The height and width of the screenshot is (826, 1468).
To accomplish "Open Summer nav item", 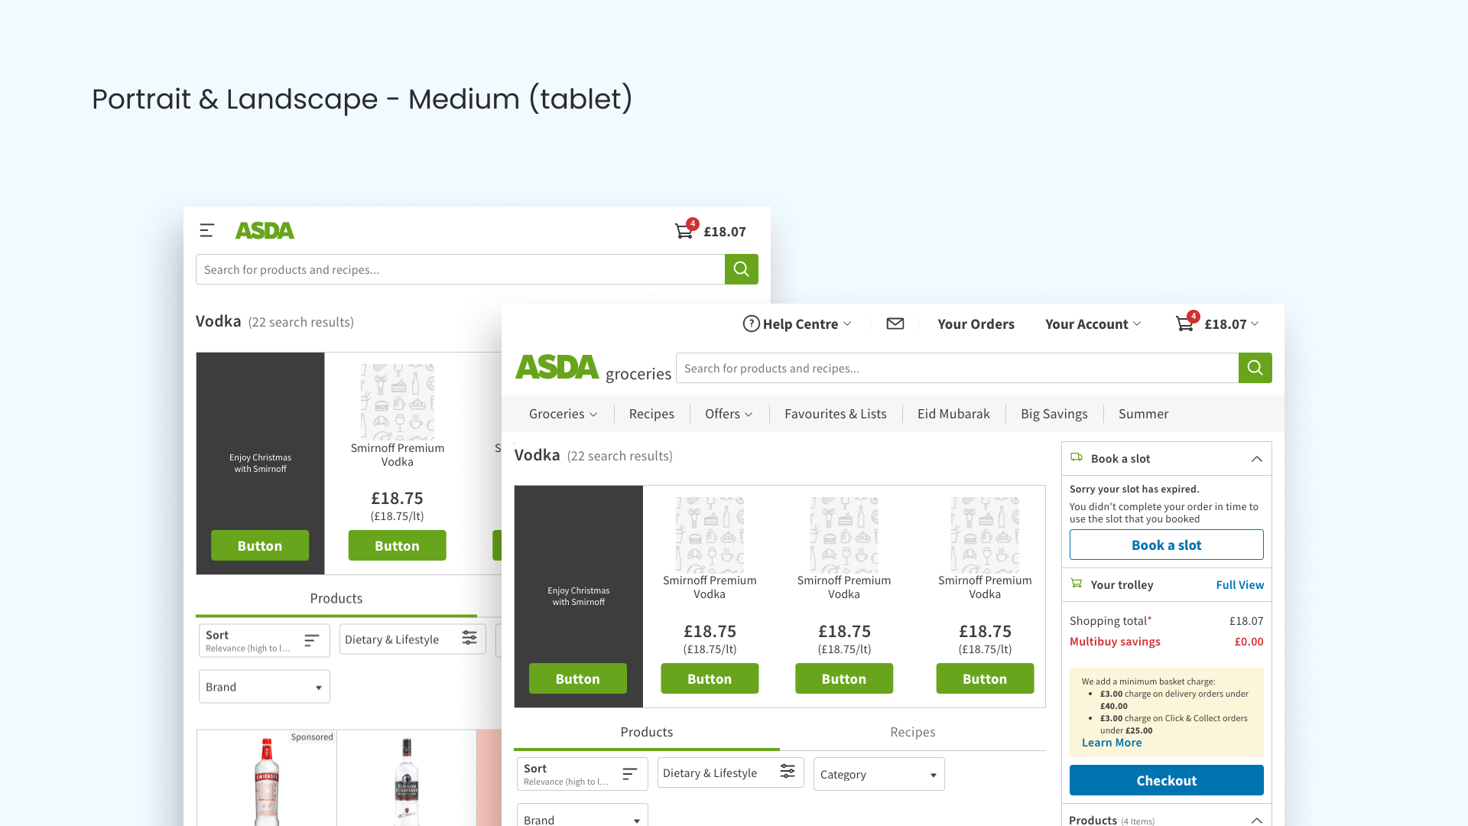I will (x=1143, y=414).
